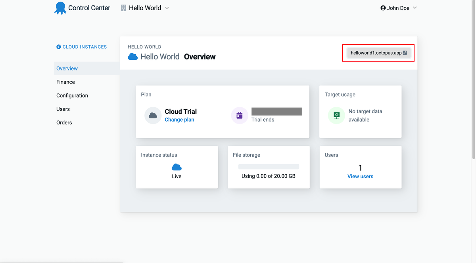Viewport: 476px width, 263px height.
Task: Click the green Target usage monitor icon
Action: [x=336, y=116]
